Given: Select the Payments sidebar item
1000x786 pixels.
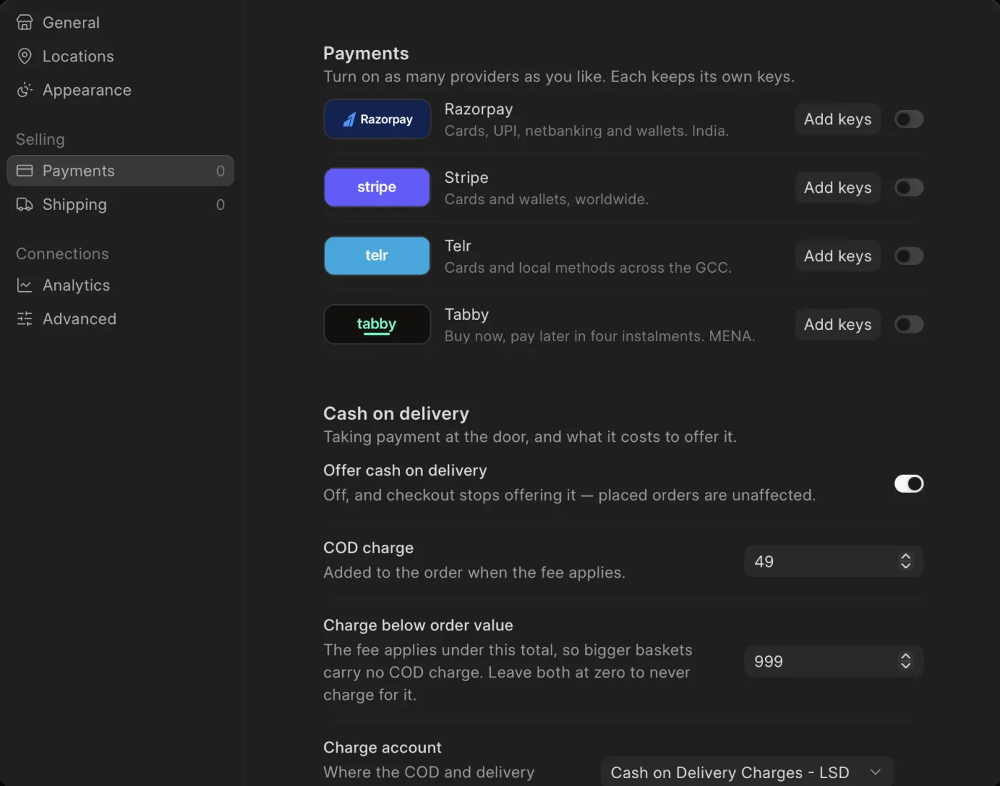Looking at the screenshot, I should click(x=120, y=171).
